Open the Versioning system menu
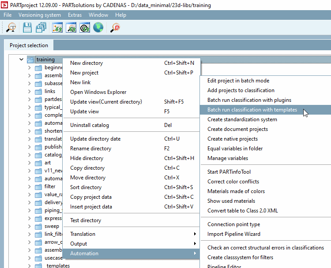Screen dimensions: 331x268 tap(40, 15)
